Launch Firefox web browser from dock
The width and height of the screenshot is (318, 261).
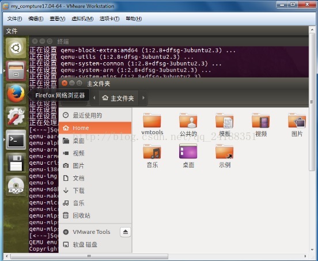tap(16, 94)
